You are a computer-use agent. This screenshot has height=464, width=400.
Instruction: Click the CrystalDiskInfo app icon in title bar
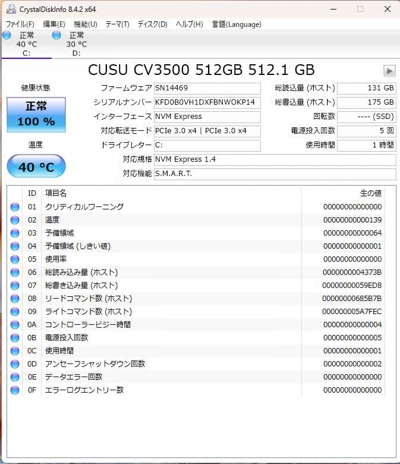coord(11,9)
